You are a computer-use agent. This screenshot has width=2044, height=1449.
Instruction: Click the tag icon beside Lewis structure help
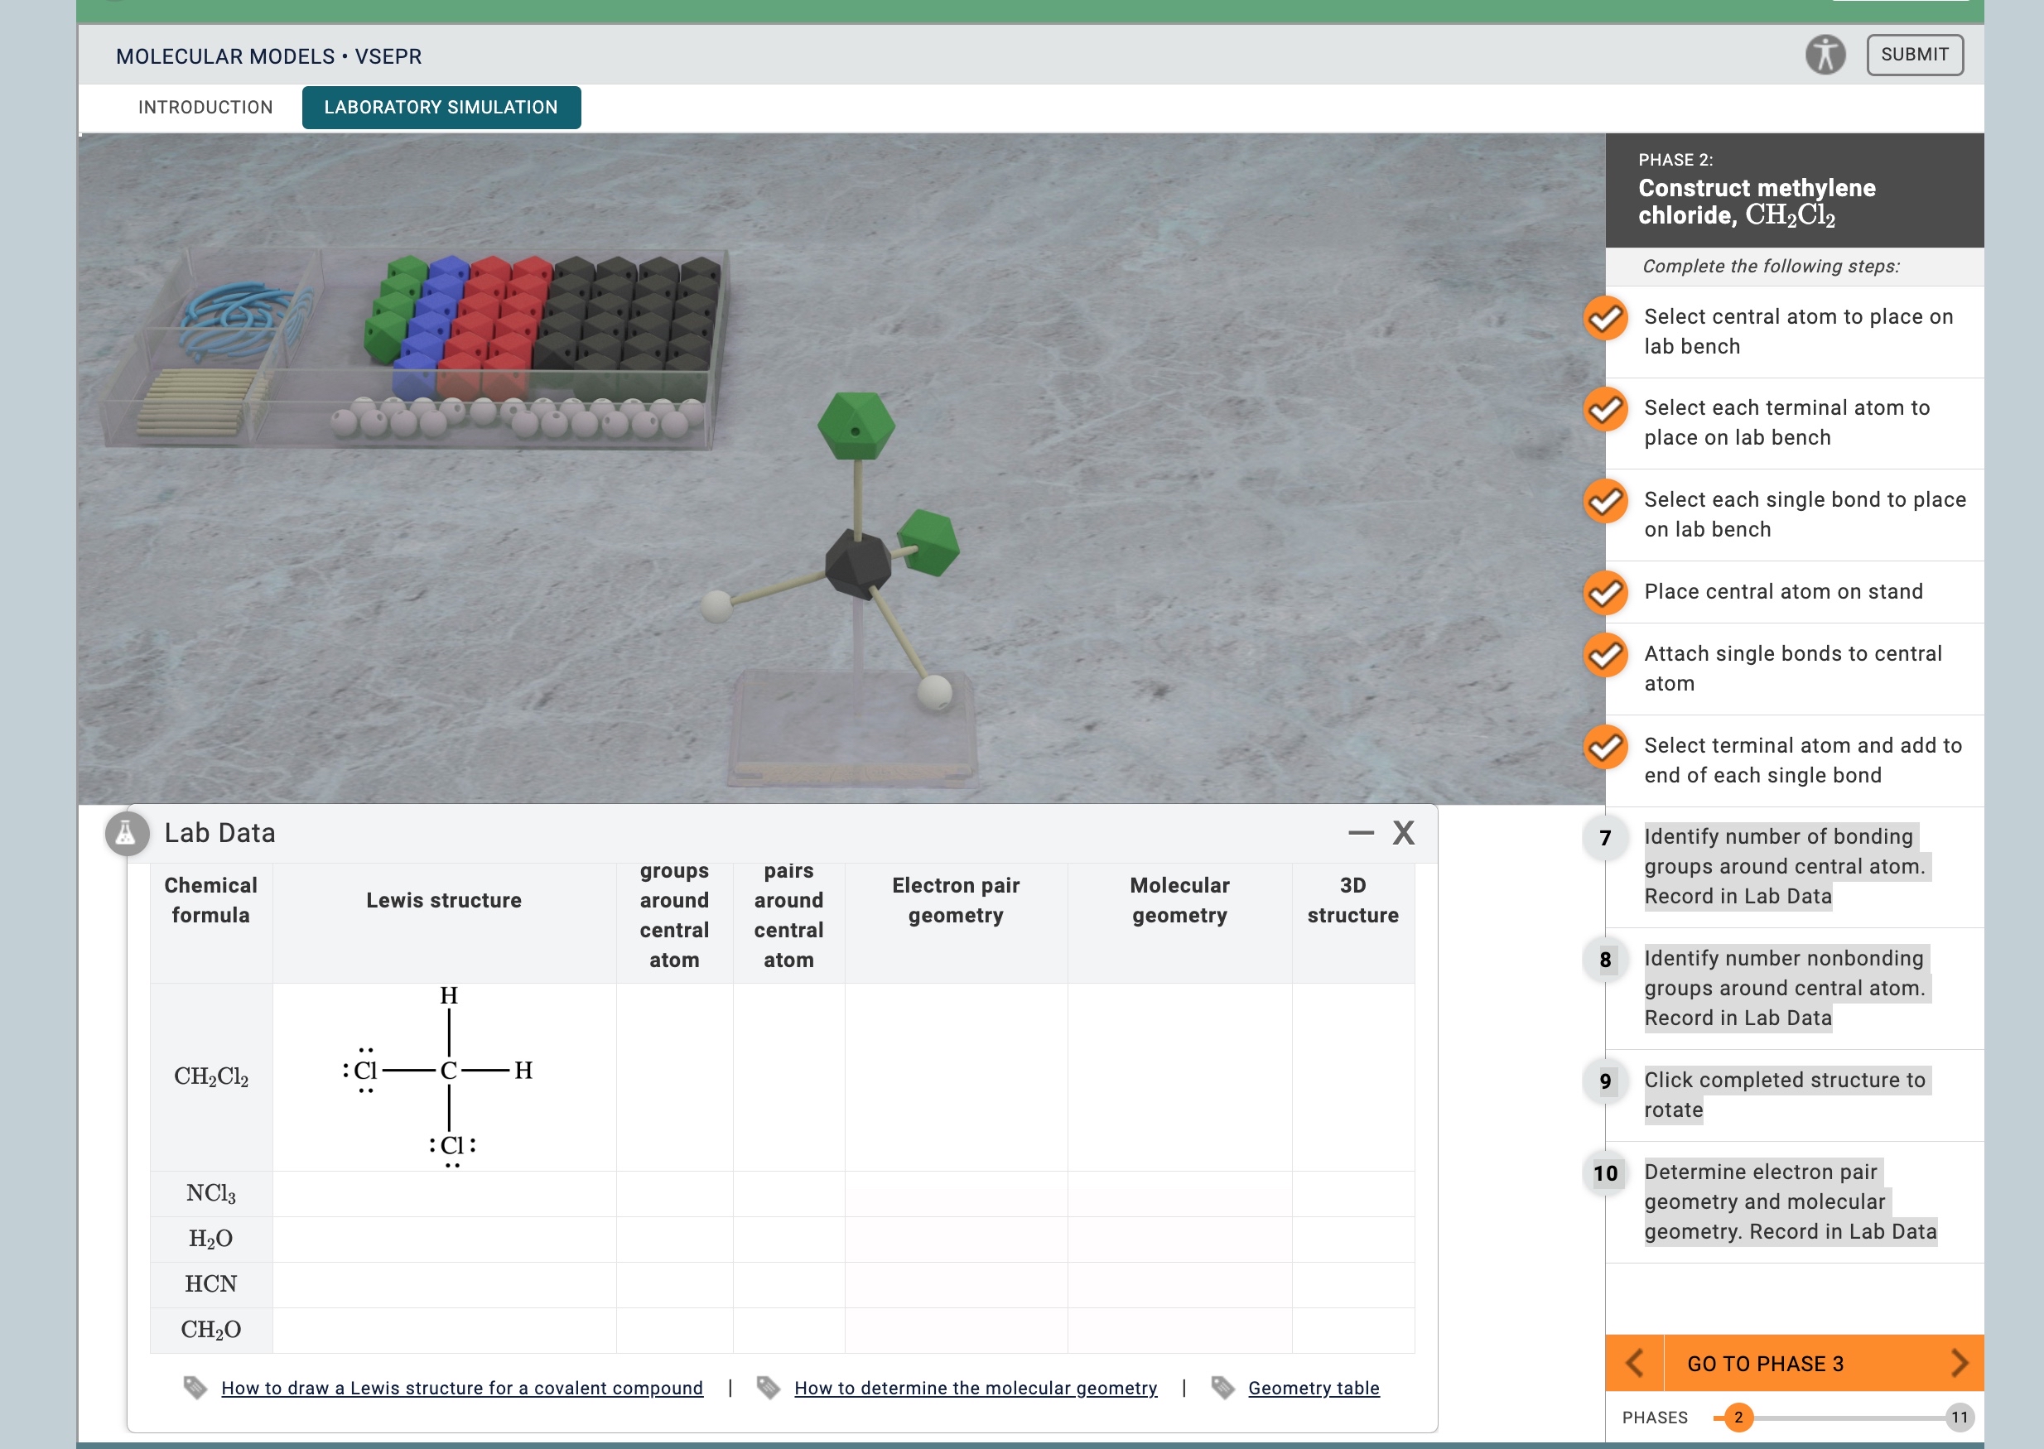click(195, 1388)
